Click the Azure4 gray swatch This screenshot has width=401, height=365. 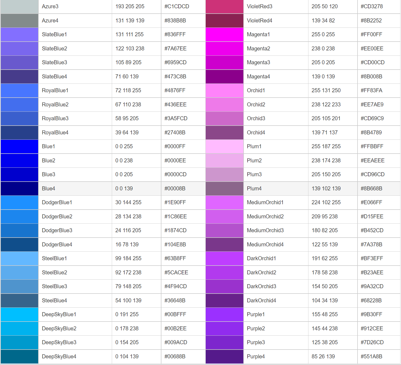coord(19,21)
